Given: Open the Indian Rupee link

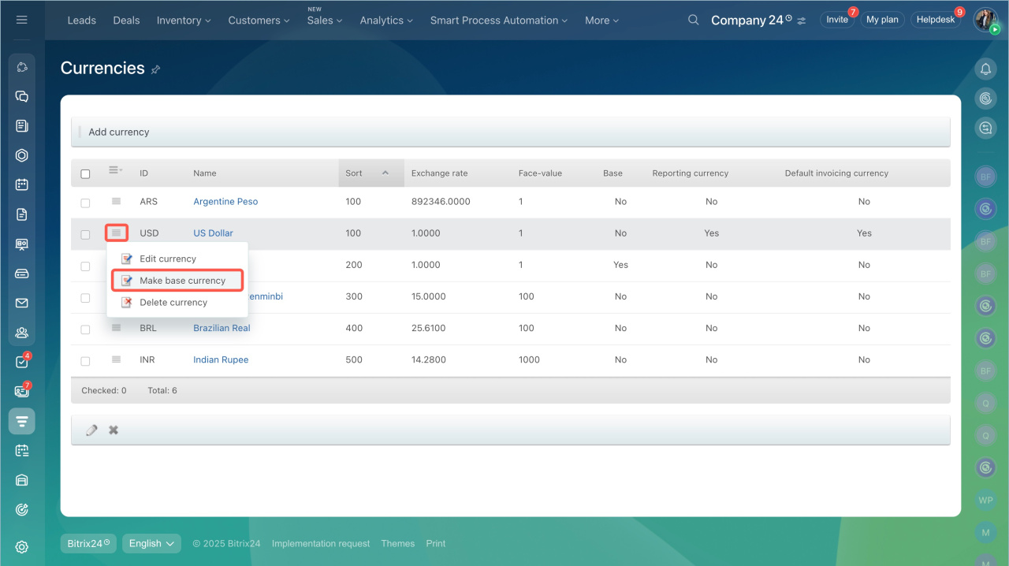Looking at the screenshot, I should 221,359.
